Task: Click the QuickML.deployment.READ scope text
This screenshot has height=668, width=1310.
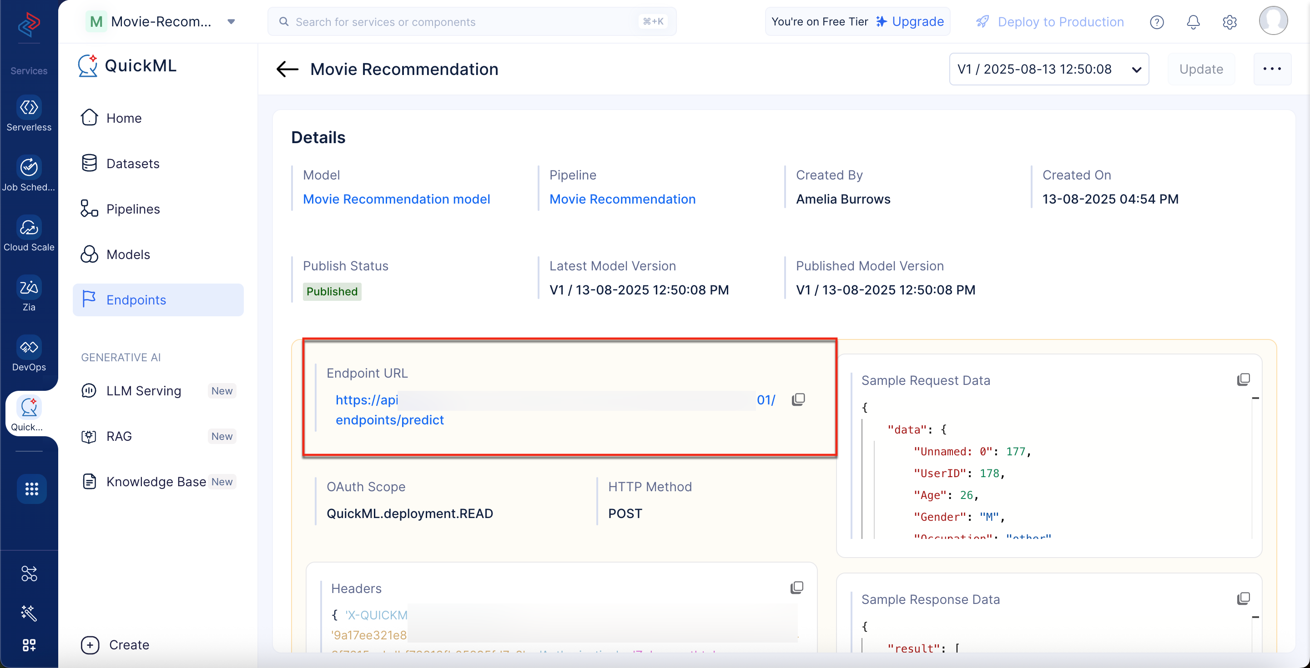Action: [409, 513]
